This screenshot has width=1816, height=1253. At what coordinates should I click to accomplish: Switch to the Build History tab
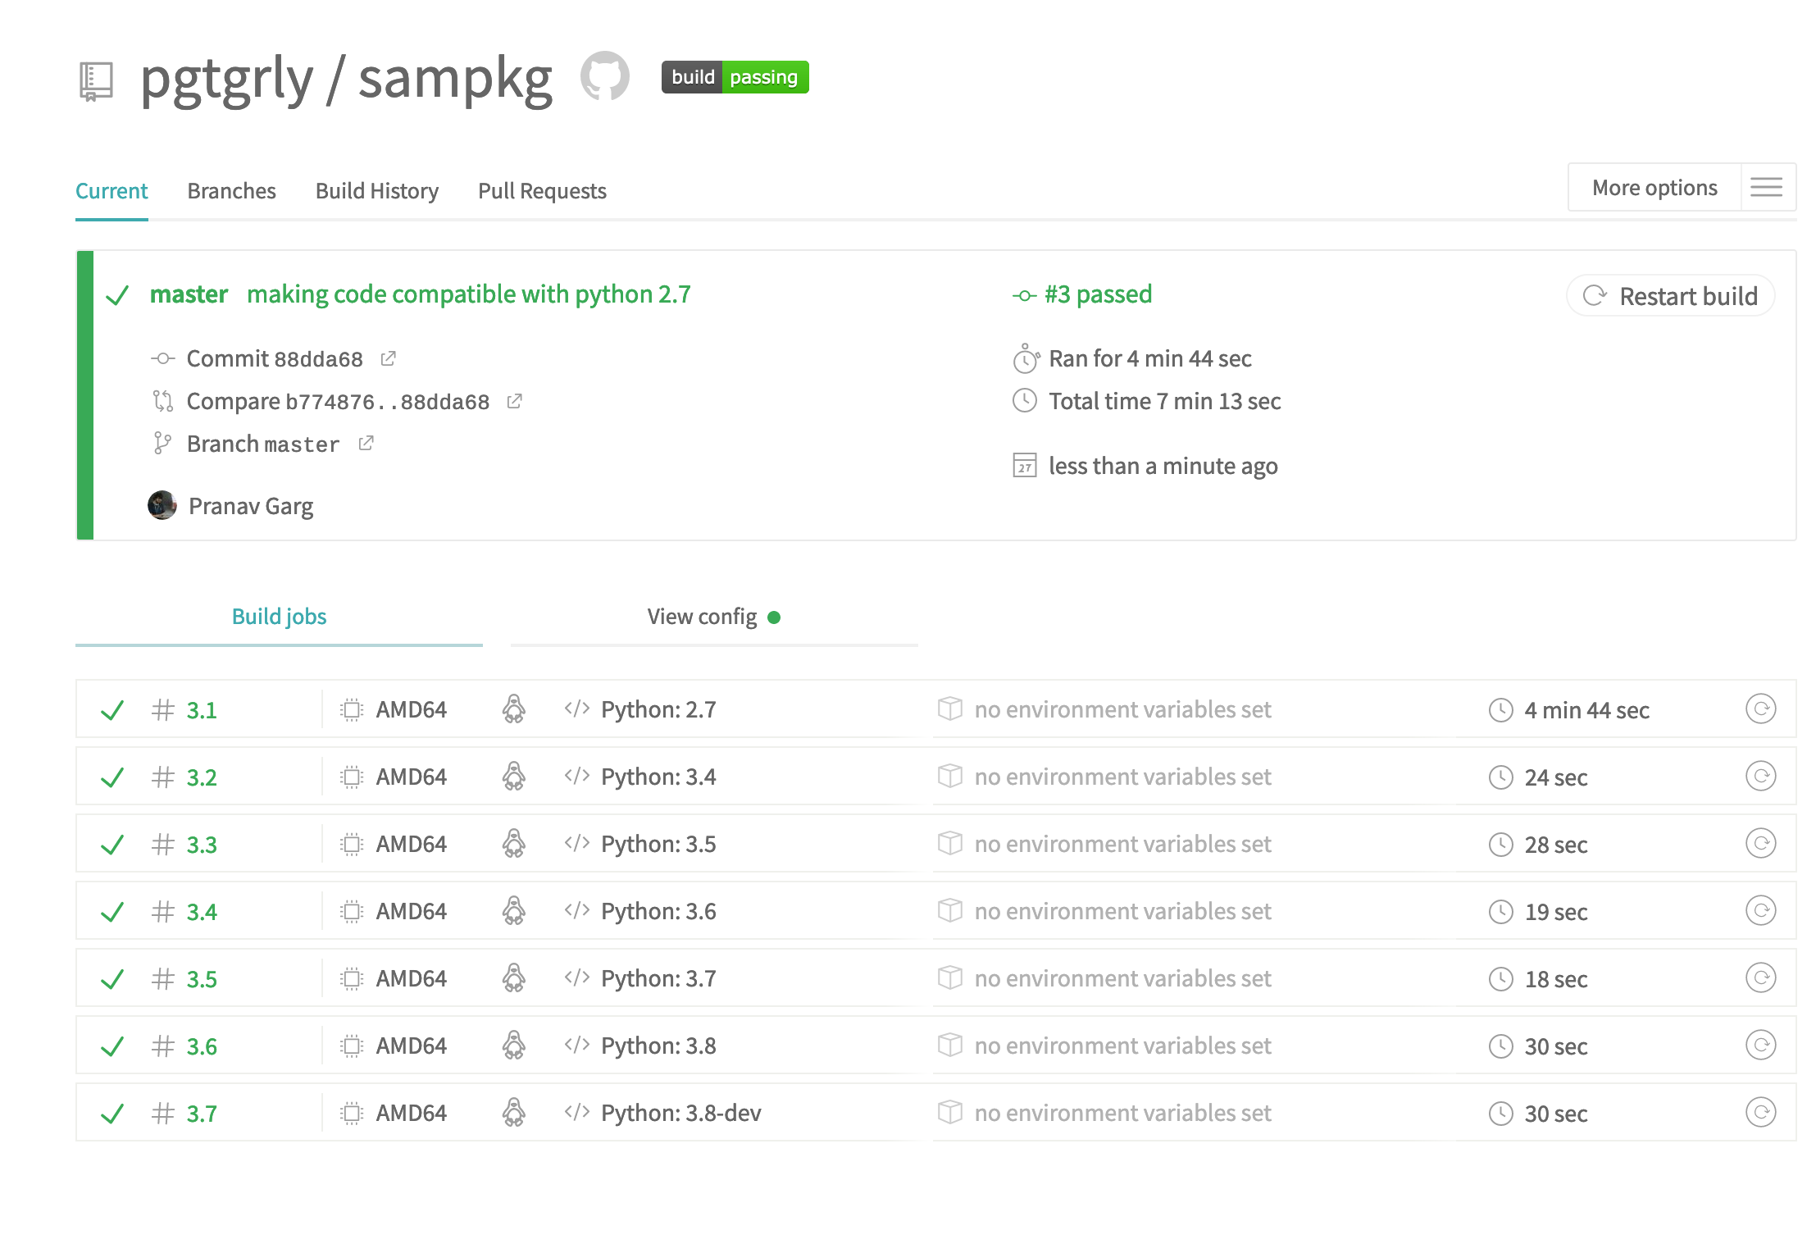377,190
